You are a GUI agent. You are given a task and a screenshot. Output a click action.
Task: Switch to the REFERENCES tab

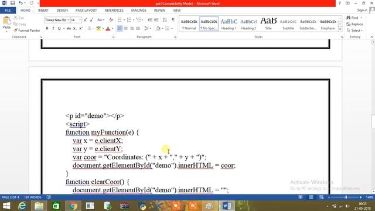pyautogui.click(x=114, y=11)
